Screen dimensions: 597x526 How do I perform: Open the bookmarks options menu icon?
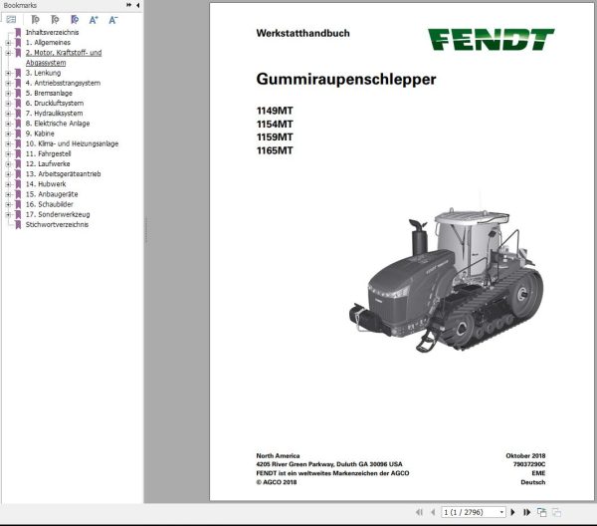(x=11, y=20)
